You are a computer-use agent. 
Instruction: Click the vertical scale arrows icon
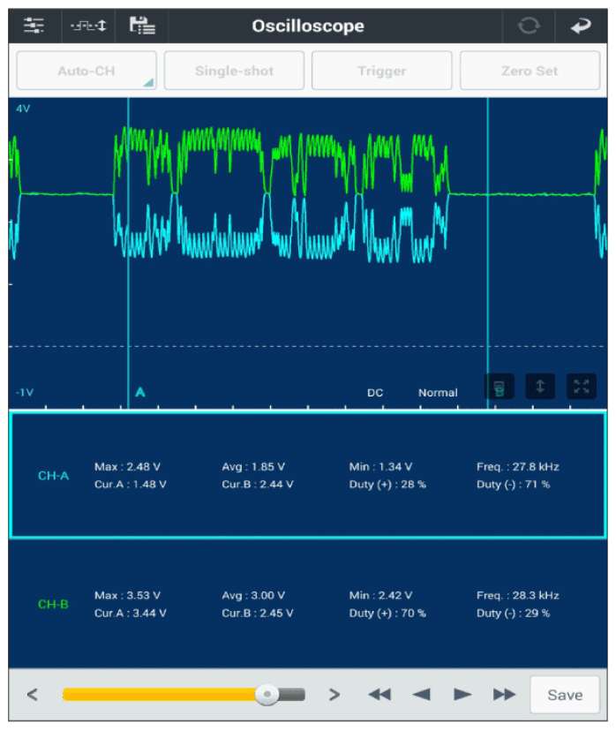[x=540, y=387]
